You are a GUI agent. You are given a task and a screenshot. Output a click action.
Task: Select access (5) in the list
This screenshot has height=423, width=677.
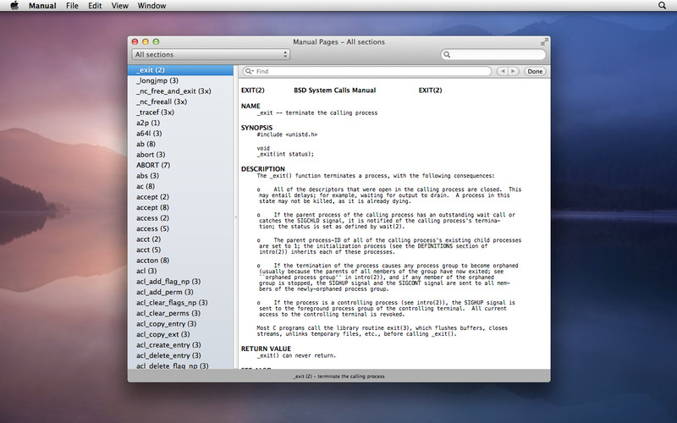pyautogui.click(x=180, y=228)
